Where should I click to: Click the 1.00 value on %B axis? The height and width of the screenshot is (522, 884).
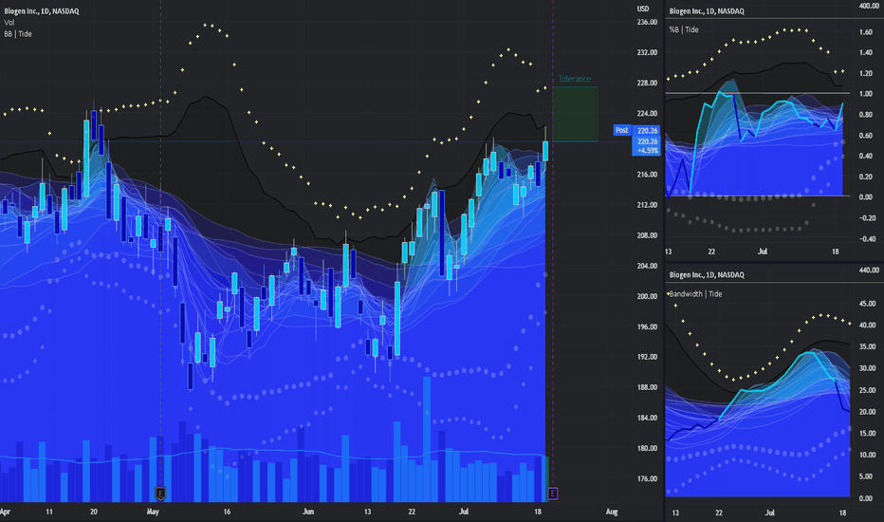[x=866, y=94]
